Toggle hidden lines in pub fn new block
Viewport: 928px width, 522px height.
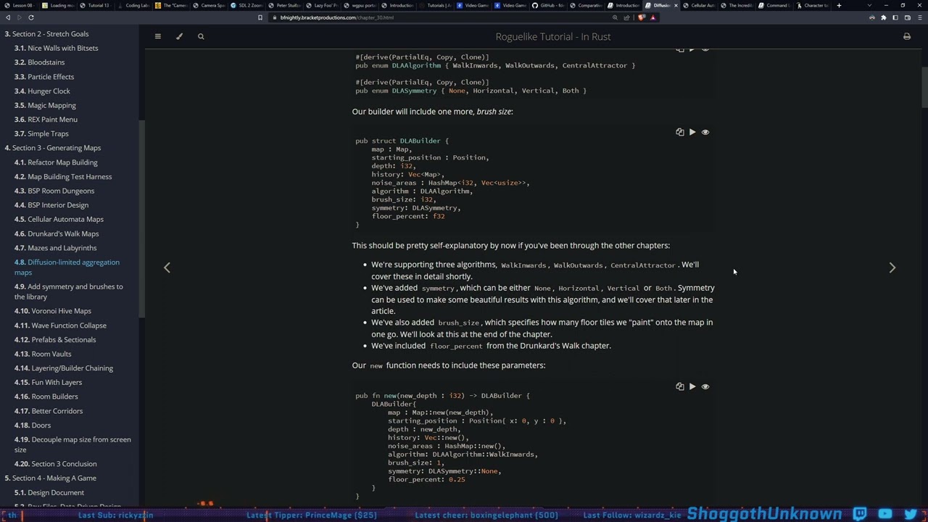[x=705, y=386]
